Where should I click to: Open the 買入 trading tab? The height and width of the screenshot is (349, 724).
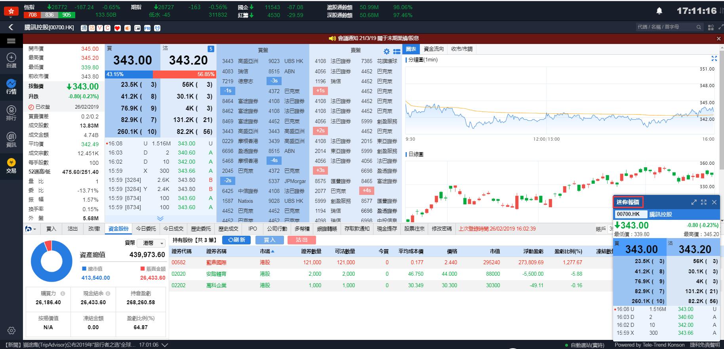[51, 229]
